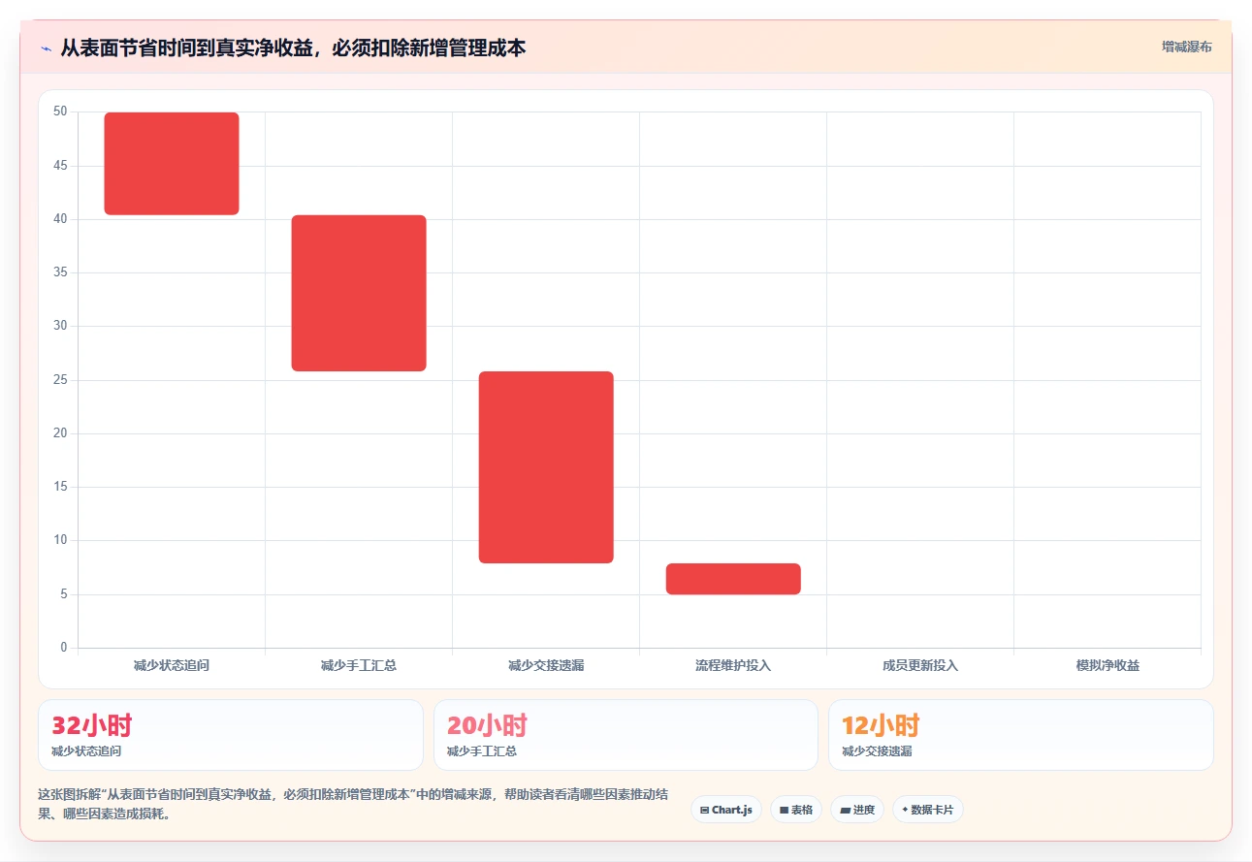Click the y-axis value 25
This screenshot has height=862, width=1252.
point(60,380)
